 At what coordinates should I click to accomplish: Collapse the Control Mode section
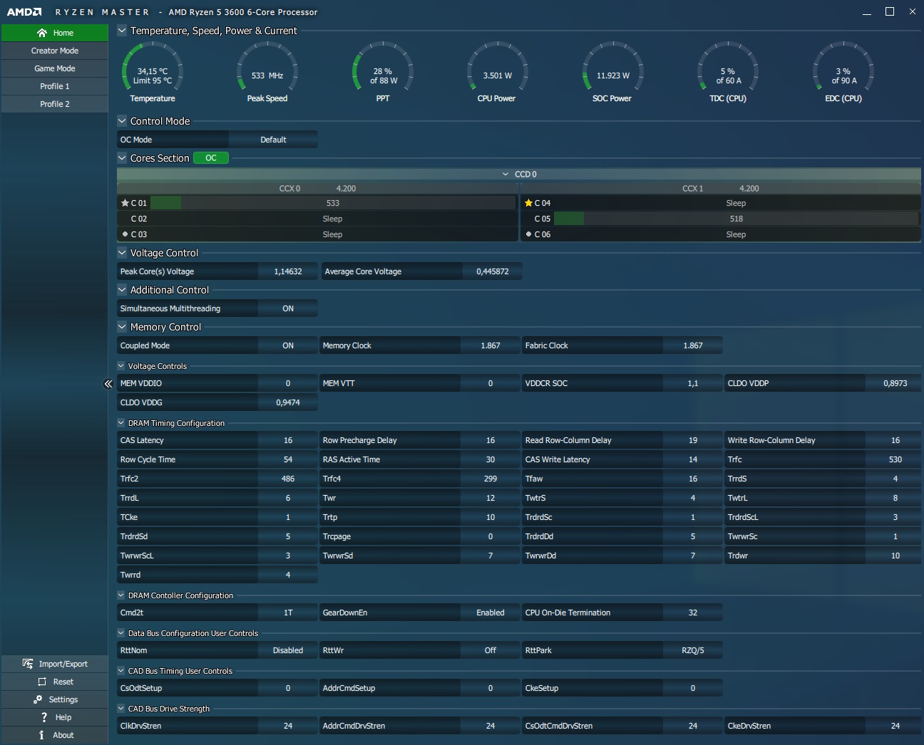click(x=122, y=121)
